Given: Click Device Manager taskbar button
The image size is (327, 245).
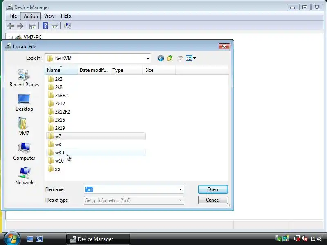Looking at the screenshot, I should click(98, 239).
